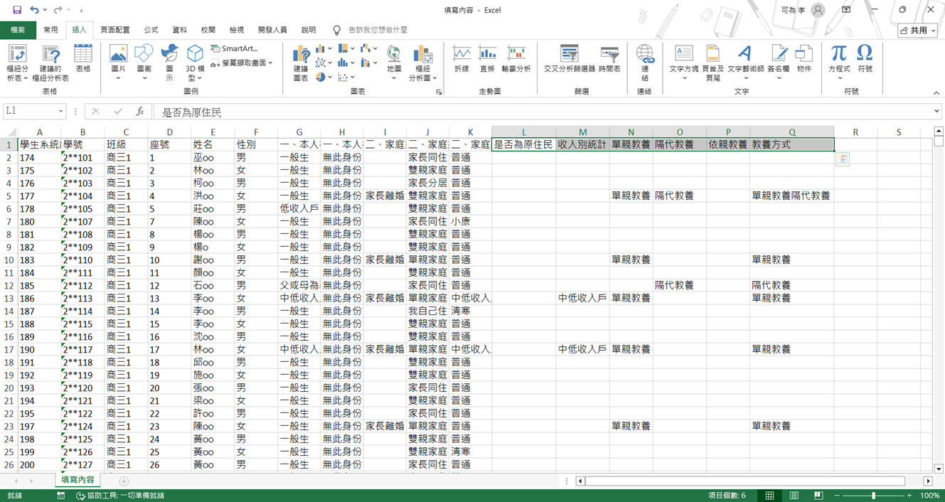Image resolution: width=945 pixels, height=502 pixels.
Task: Open the Name Box dropdown
Action: [60, 112]
